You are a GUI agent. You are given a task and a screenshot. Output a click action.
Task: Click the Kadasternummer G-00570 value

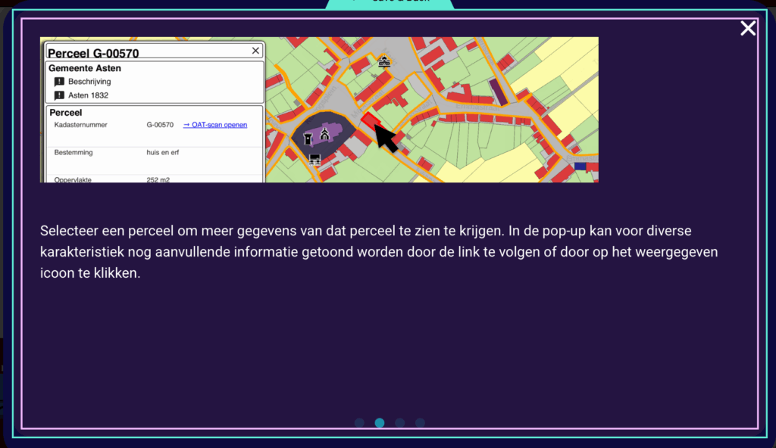(160, 125)
